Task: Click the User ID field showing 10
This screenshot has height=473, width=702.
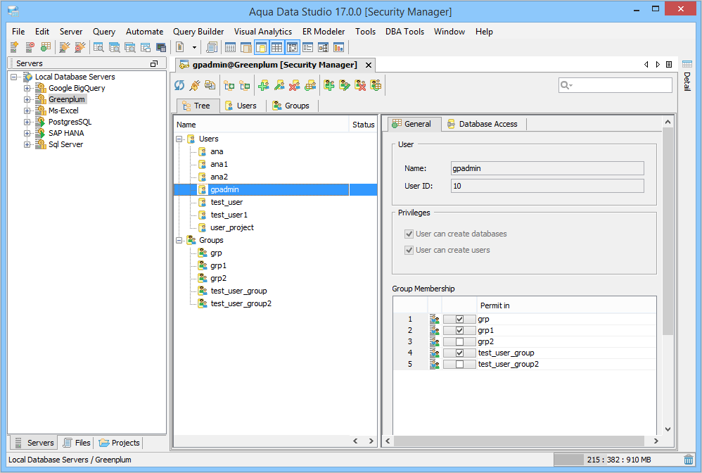Action: (x=547, y=186)
